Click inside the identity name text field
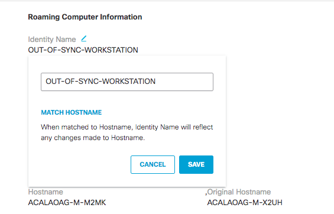The width and height of the screenshot is (334, 214). pos(127,82)
